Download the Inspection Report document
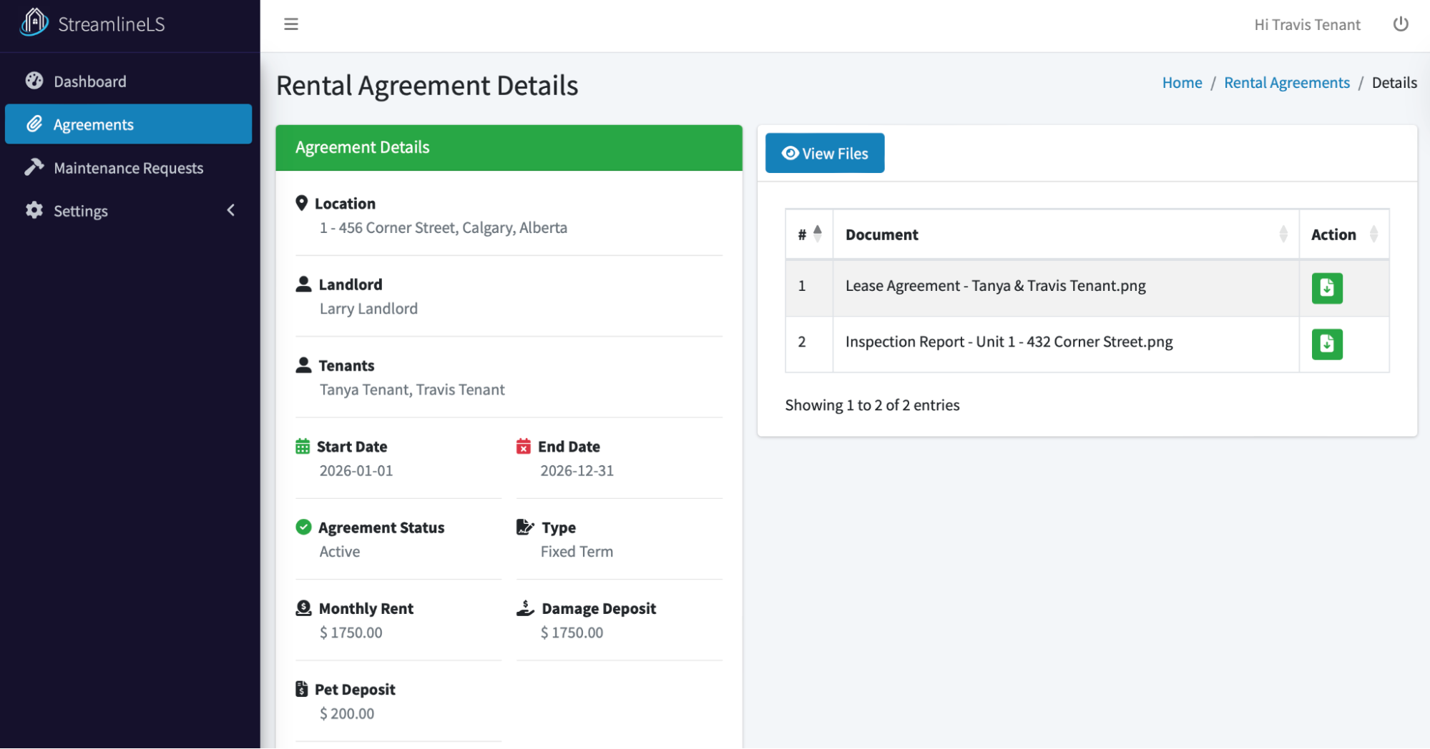Image resolution: width=1430 pixels, height=749 pixels. pyautogui.click(x=1327, y=344)
